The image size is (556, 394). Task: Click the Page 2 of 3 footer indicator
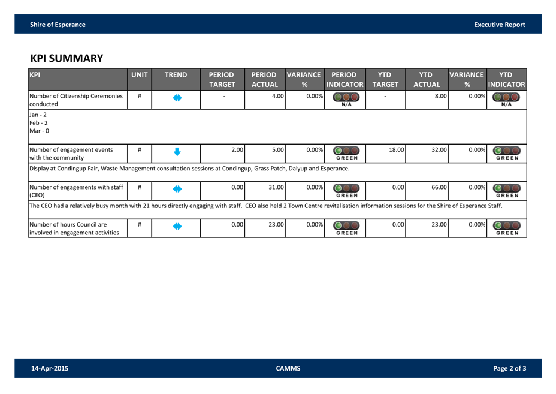[x=509, y=368]
